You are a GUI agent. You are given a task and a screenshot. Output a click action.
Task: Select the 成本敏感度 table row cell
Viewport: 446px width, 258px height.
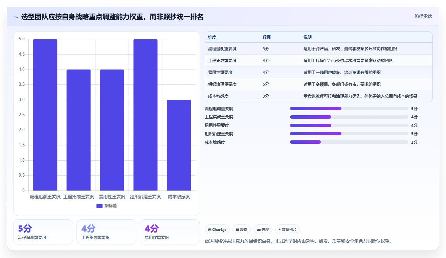click(x=218, y=96)
